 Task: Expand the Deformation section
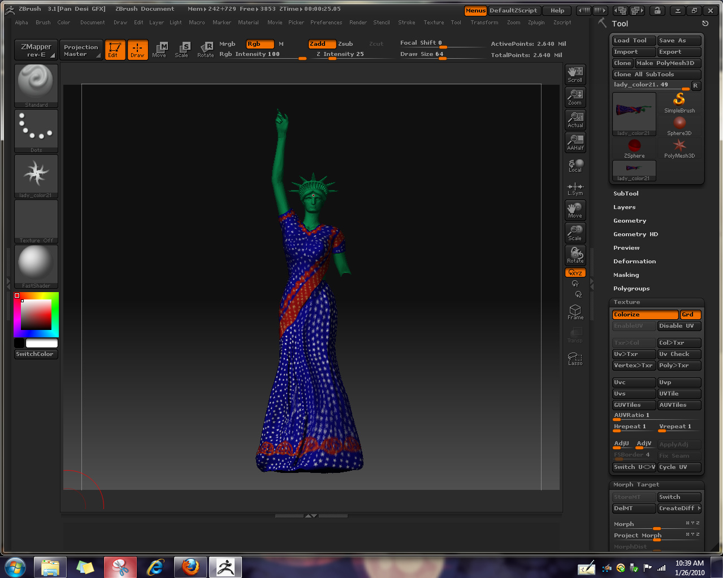coord(634,261)
